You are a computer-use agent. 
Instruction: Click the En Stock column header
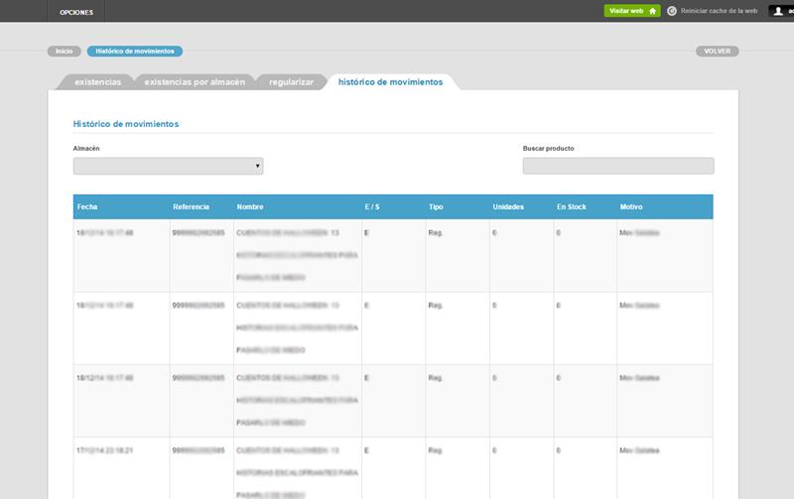tap(571, 207)
